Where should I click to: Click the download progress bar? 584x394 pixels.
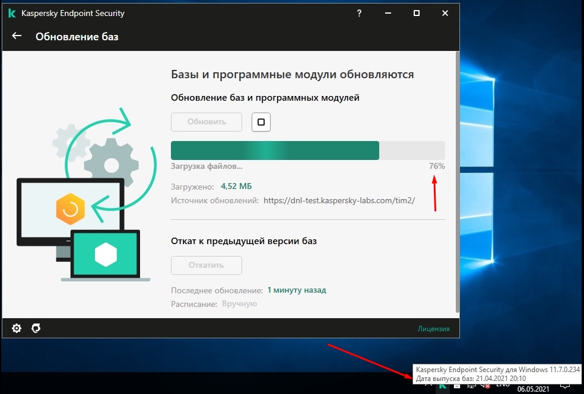(x=307, y=150)
